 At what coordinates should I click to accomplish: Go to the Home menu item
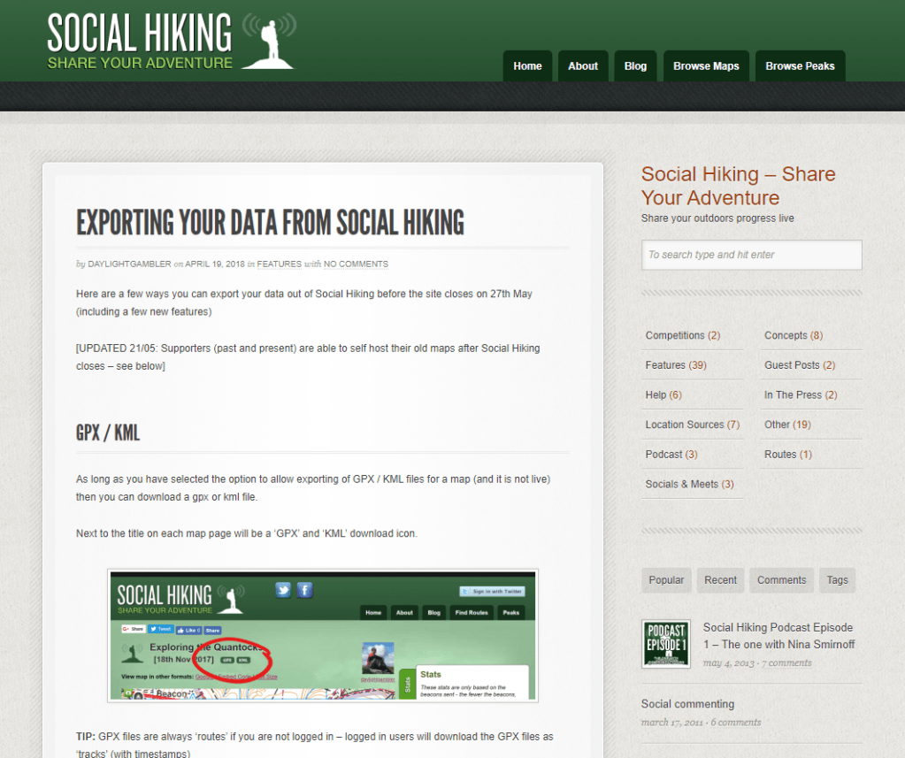(x=527, y=66)
